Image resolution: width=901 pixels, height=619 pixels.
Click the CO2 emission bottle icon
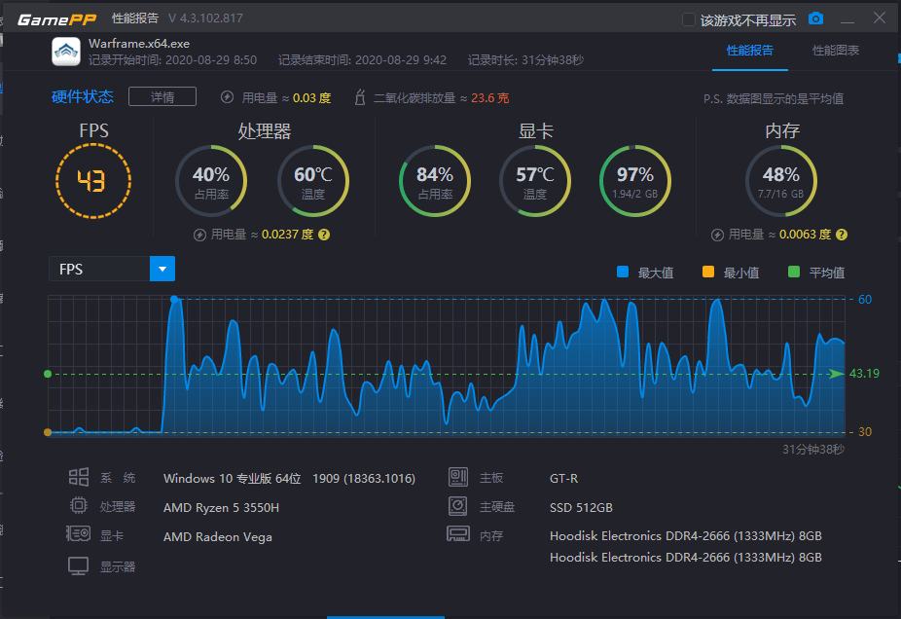(360, 97)
